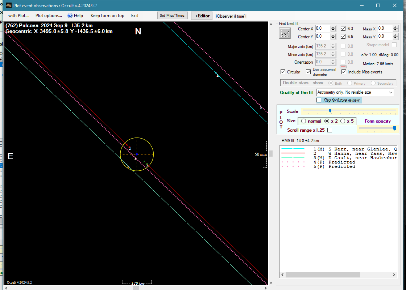Enable Scroll range x1.25 checkbox

330,130
